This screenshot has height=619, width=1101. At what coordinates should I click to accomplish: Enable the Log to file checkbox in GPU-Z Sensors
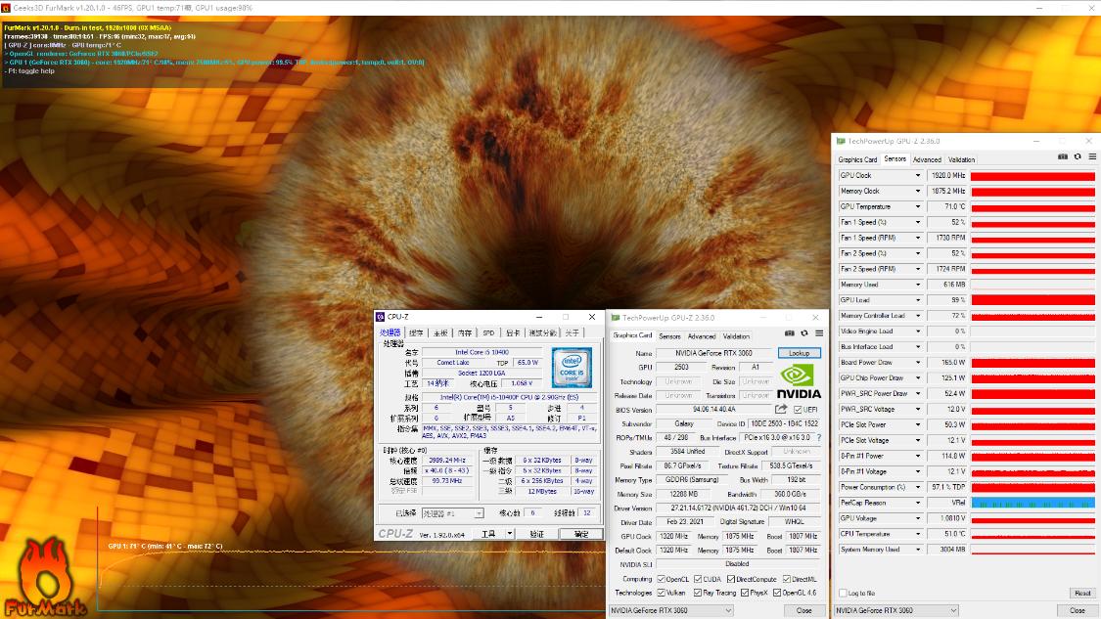[x=843, y=593]
